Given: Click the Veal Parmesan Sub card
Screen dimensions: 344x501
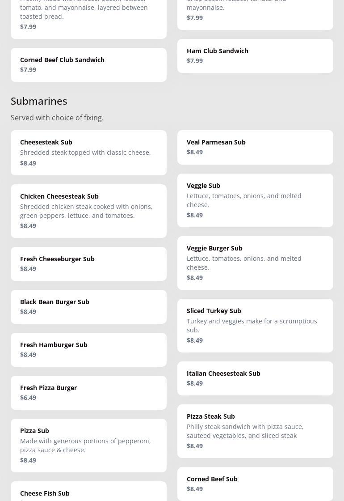Looking at the screenshot, I should coord(255,147).
